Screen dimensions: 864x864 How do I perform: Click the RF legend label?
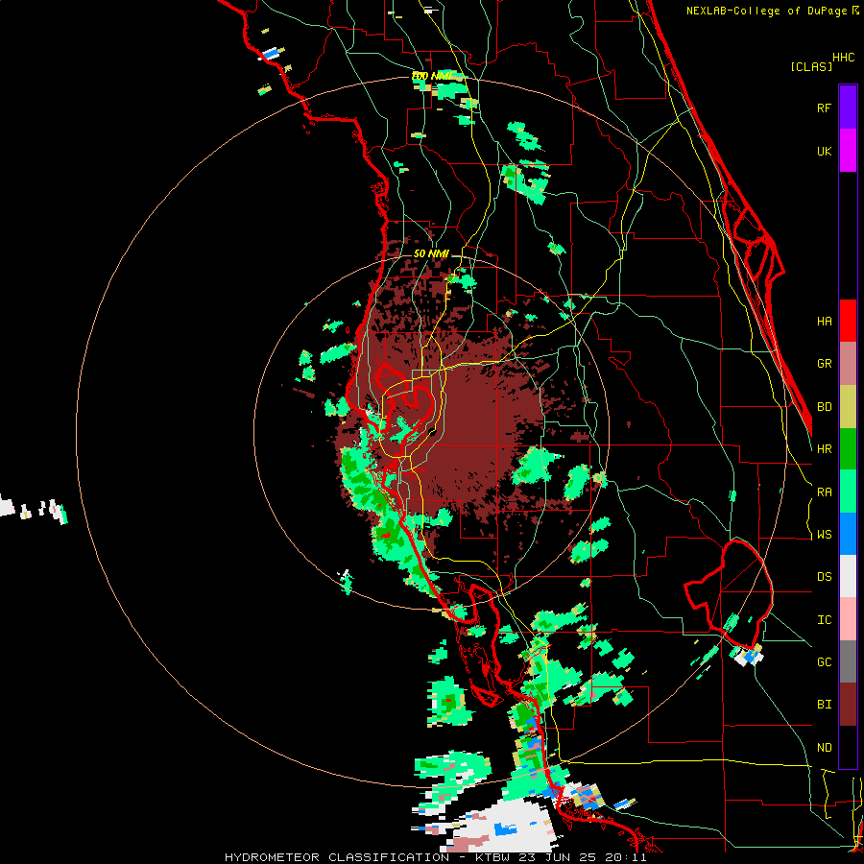click(824, 108)
